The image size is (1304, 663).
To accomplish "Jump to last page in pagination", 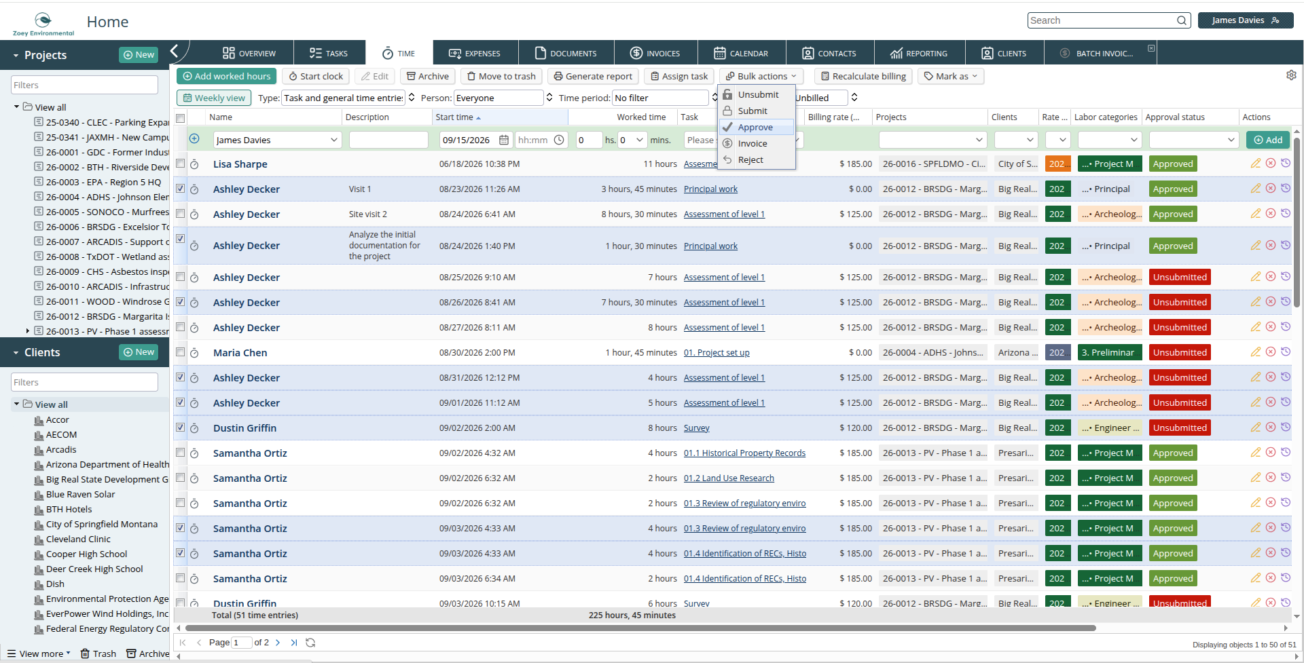I will click(294, 643).
